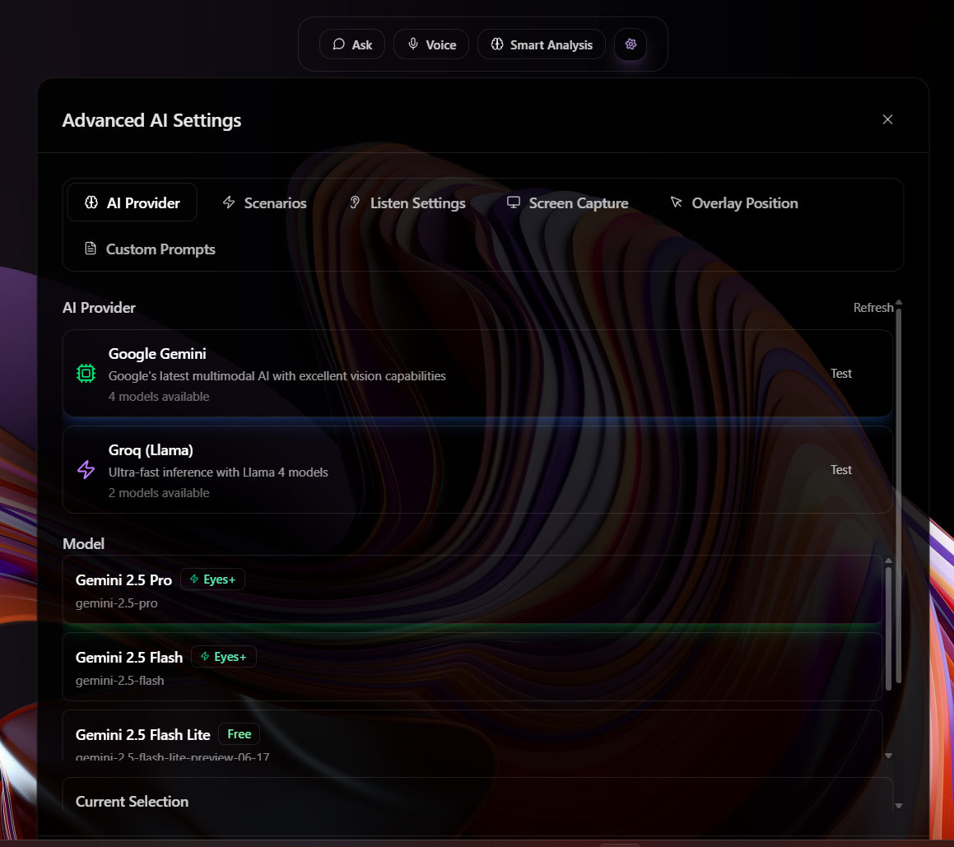This screenshot has width=954, height=847.
Task: Click the model list scroll-up arrow
Action: (x=888, y=561)
